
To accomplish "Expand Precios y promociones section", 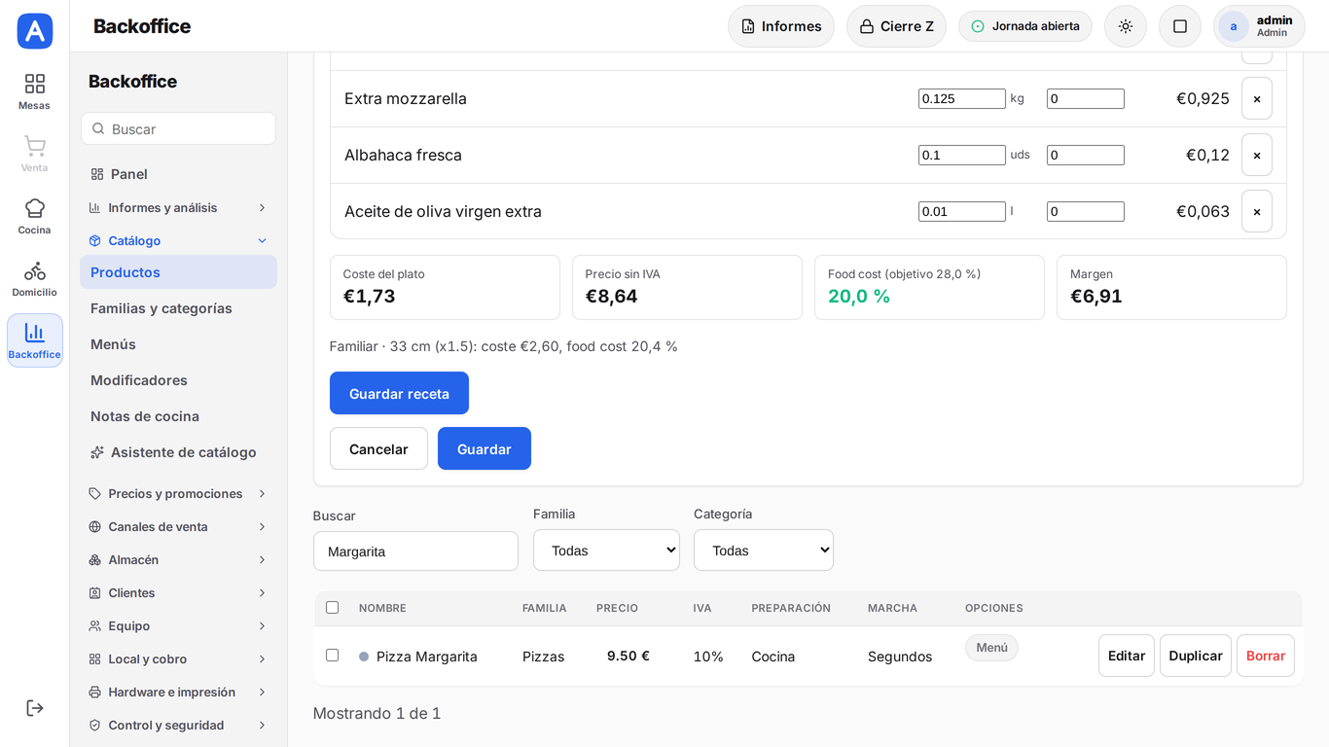I will [178, 493].
